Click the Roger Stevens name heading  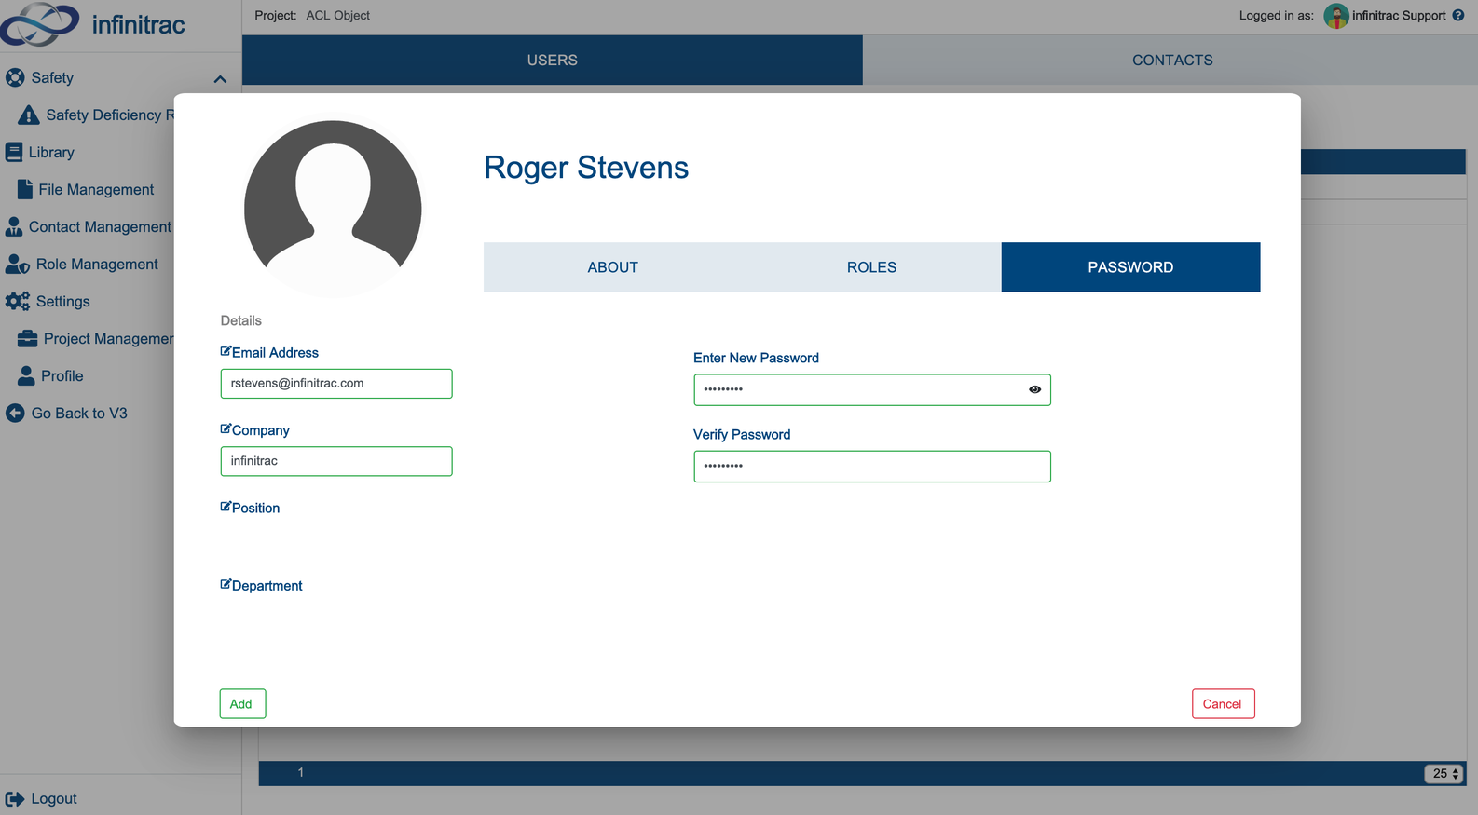pyautogui.click(x=586, y=168)
